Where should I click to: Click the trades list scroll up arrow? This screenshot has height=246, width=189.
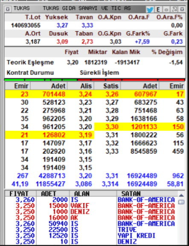(181, 196)
